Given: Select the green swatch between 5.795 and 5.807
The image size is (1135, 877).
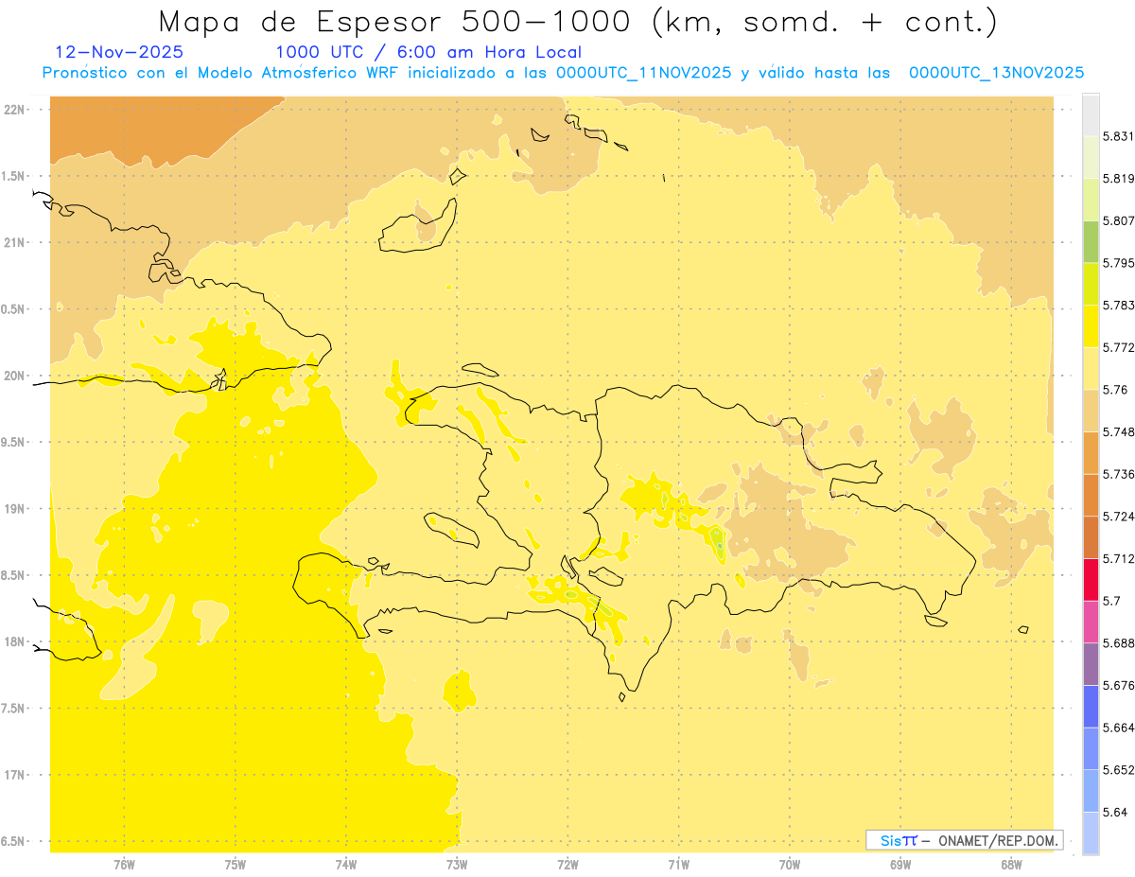Looking at the screenshot, I should click(1091, 241).
